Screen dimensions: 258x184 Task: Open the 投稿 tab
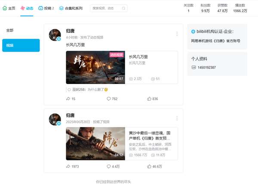click(46, 8)
